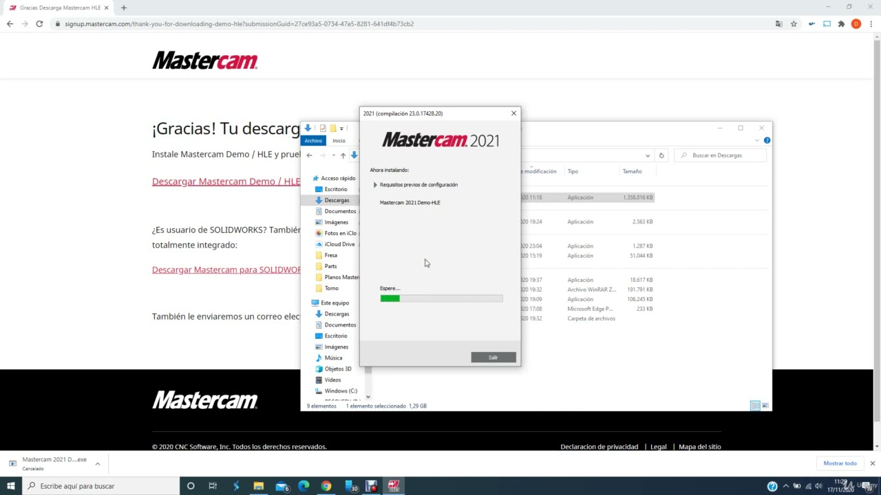Open Task View on the taskbar
The height and width of the screenshot is (495, 881).
point(213,486)
